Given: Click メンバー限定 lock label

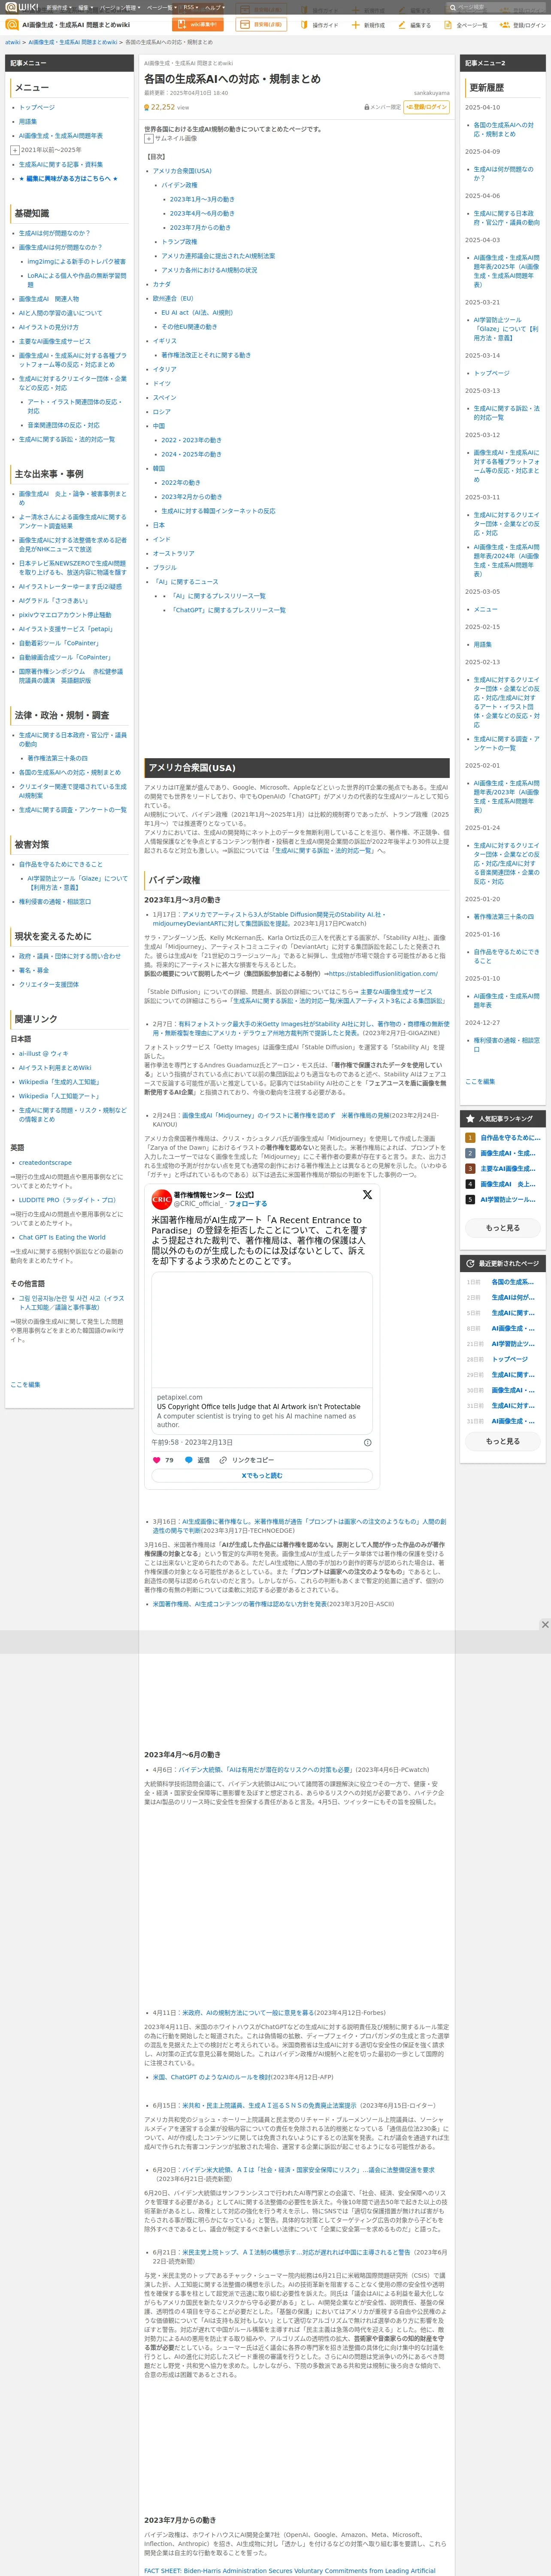Looking at the screenshot, I should (382, 107).
